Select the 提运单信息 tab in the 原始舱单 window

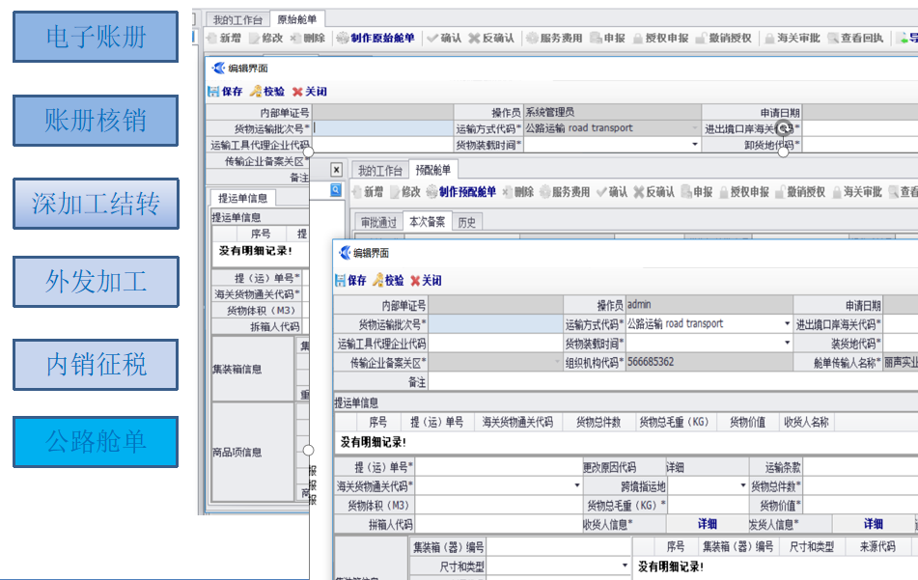pyautogui.click(x=242, y=198)
